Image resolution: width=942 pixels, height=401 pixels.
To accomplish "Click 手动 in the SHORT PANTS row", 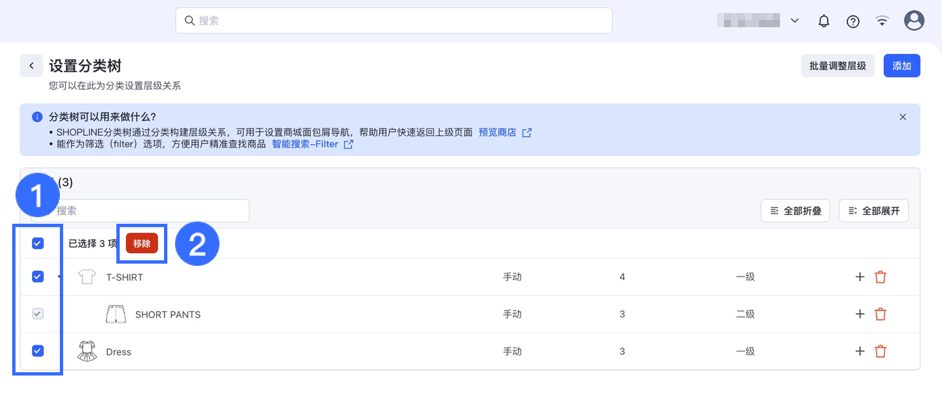I will (x=512, y=314).
